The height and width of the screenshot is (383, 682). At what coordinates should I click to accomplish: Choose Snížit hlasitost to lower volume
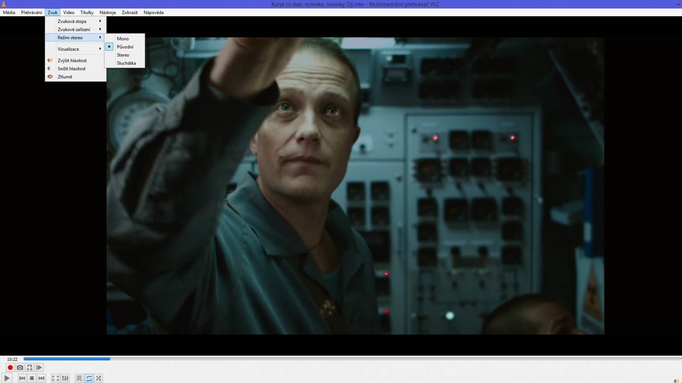pyautogui.click(x=75, y=68)
